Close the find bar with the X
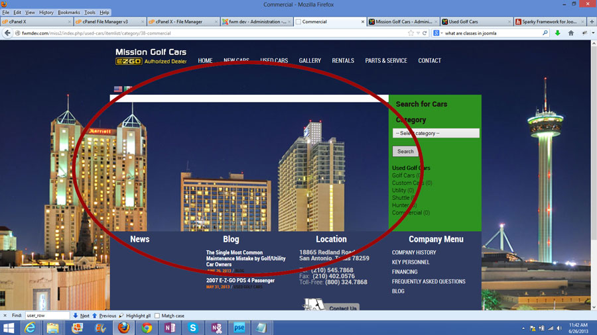 pyautogui.click(x=5, y=315)
